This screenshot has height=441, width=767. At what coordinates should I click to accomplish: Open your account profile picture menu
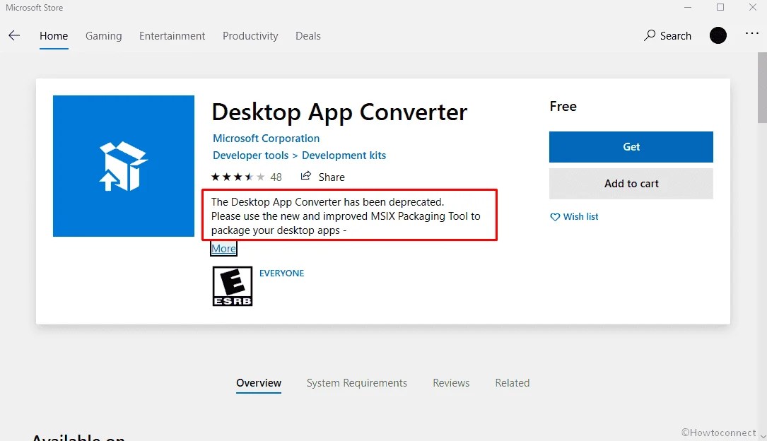tap(718, 35)
